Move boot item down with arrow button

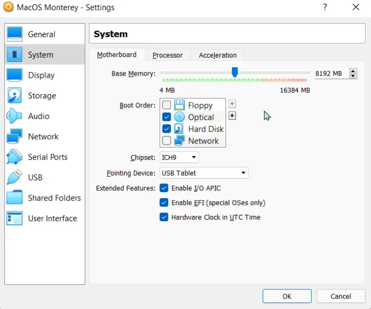point(232,116)
